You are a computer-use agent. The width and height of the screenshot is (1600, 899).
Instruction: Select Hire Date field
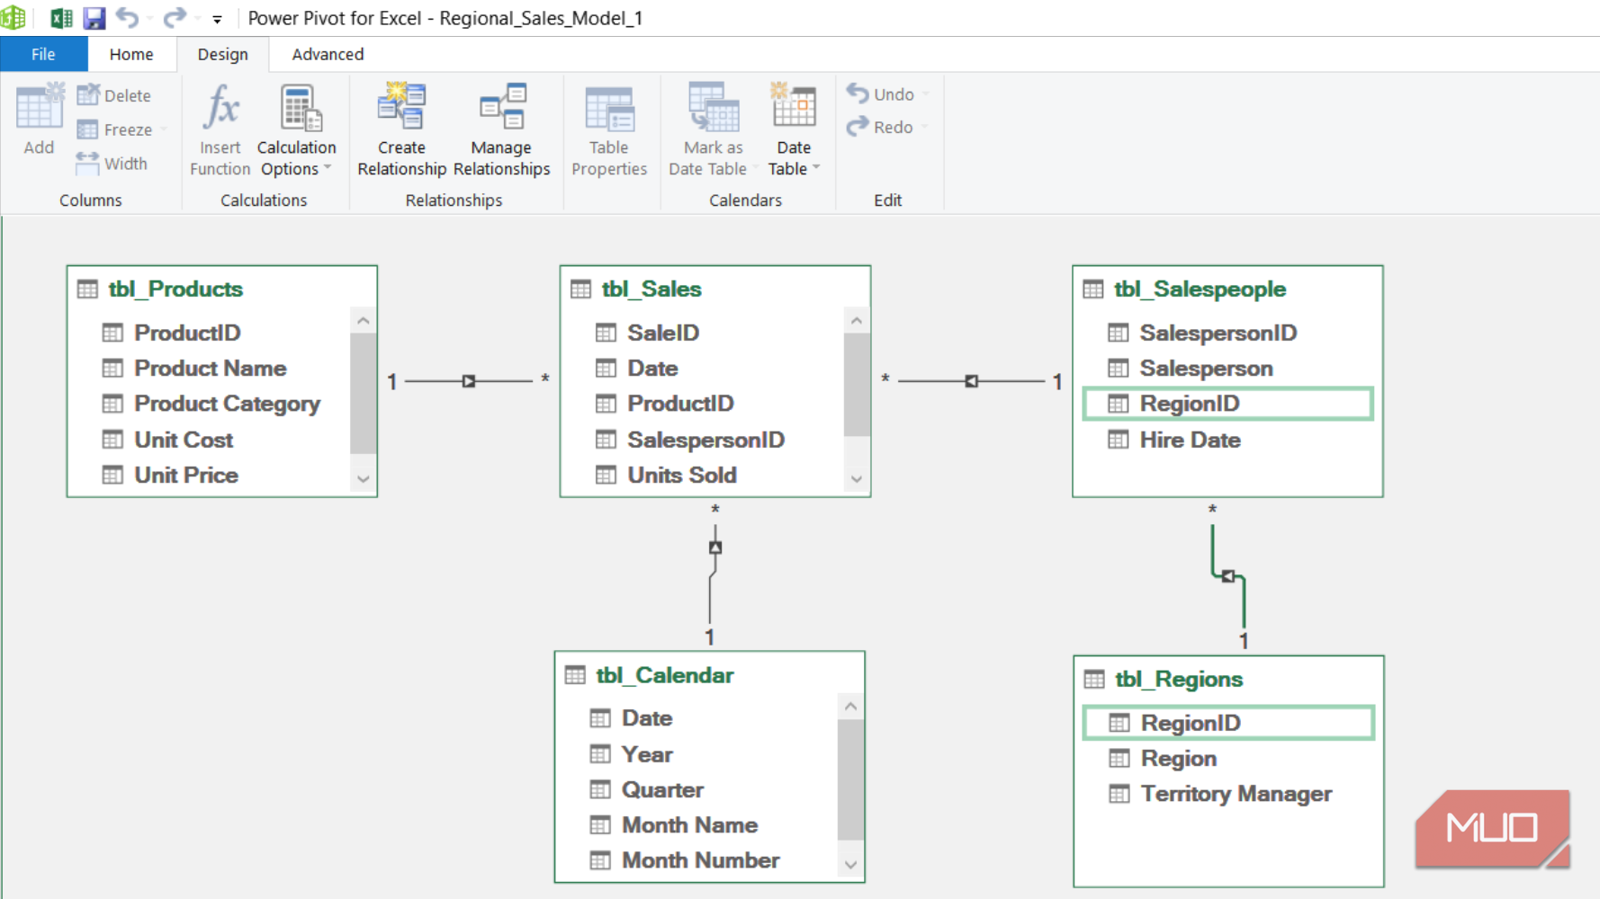[1190, 440]
